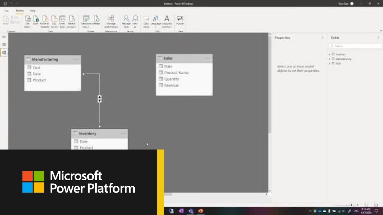Image resolution: width=383 pixels, height=215 pixels.
Task: Select Manufacturing table header
Action: pyautogui.click(x=52, y=59)
